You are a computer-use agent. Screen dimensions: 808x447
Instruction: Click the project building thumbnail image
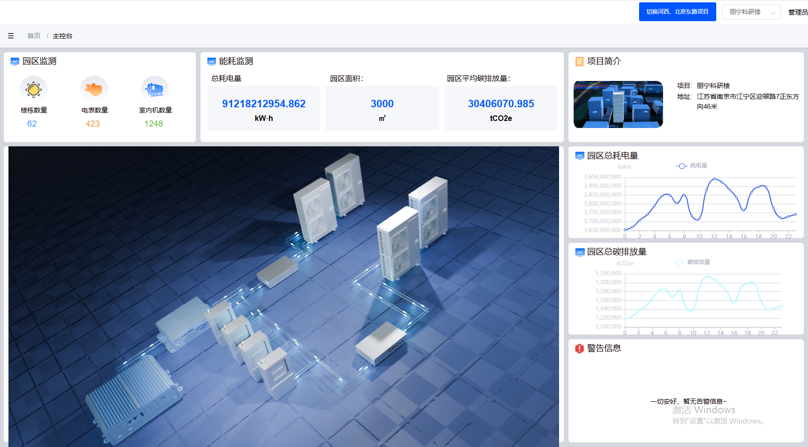coord(618,104)
